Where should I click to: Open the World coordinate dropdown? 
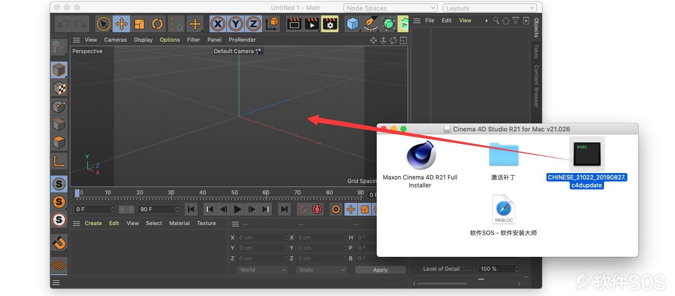click(262, 270)
